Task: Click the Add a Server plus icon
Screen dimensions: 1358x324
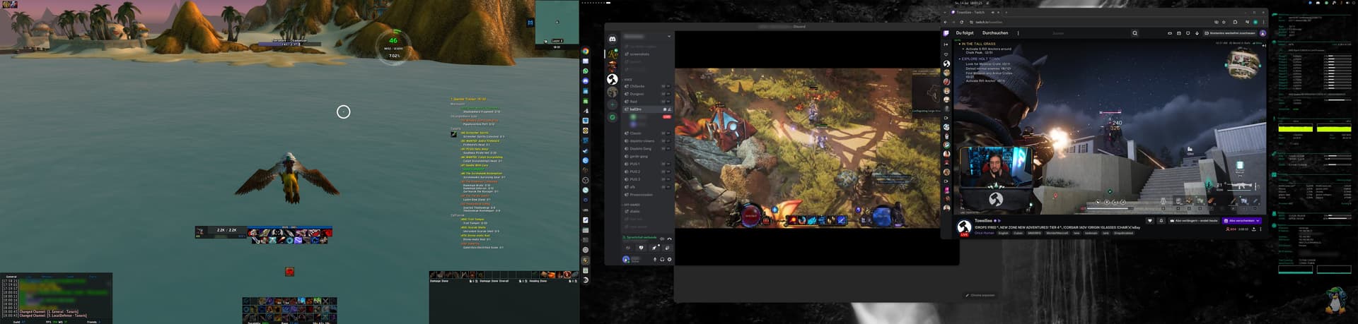Action: coord(613,104)
